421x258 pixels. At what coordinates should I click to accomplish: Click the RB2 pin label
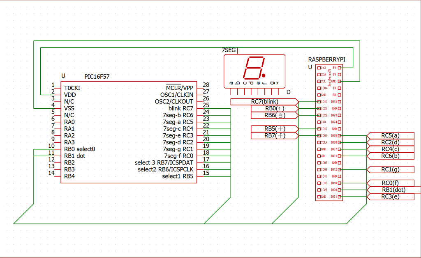tap(69, 162)
